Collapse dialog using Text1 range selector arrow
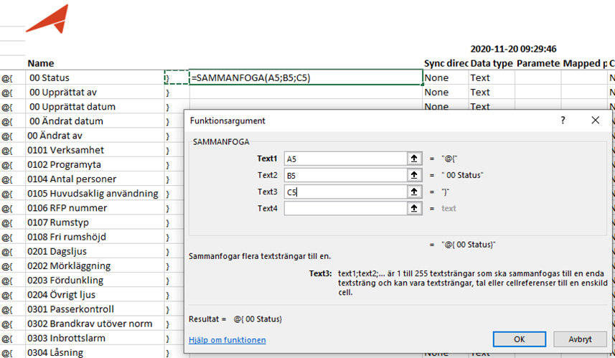The height and width of the screenshot is (358, 615). [x=414, y=159]
